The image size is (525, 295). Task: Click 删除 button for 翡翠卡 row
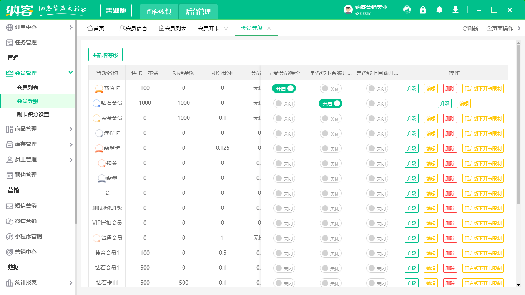(x=450, y=148)
